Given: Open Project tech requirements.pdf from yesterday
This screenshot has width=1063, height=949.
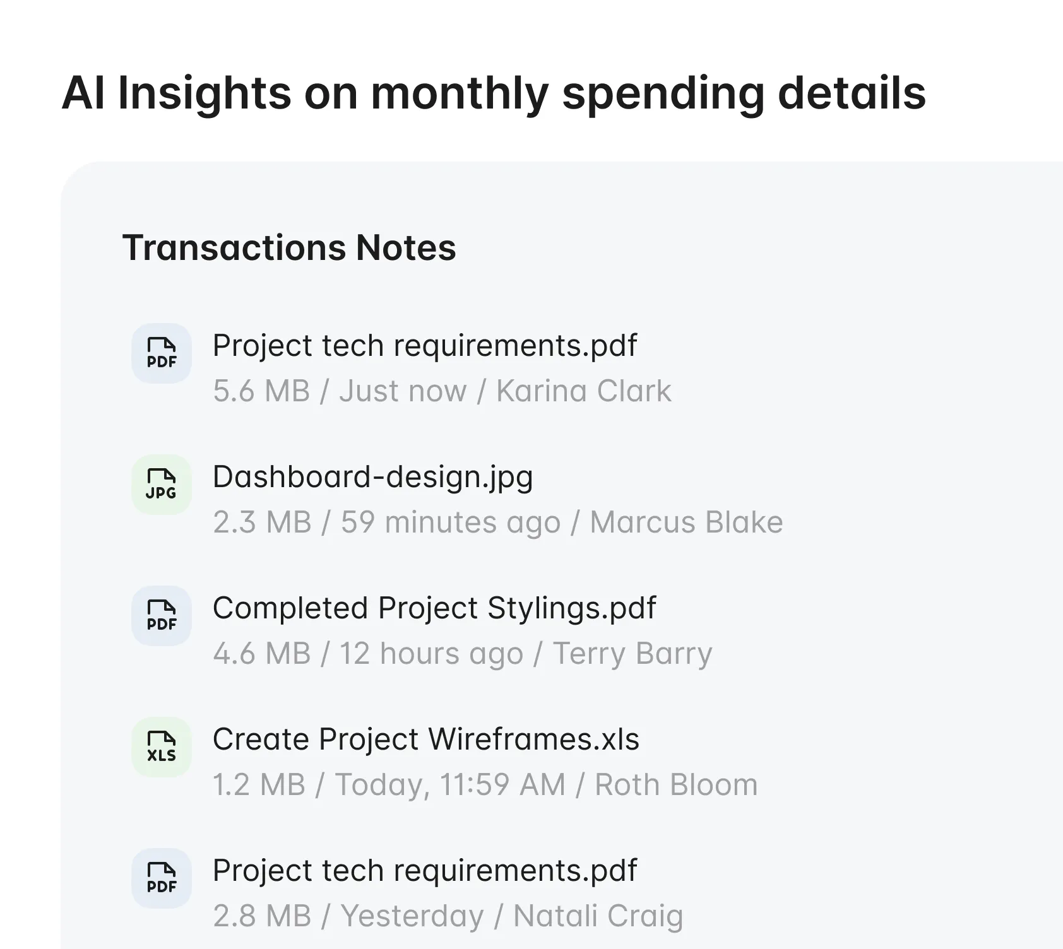Looking at the screenshot, I should point(424,871).
